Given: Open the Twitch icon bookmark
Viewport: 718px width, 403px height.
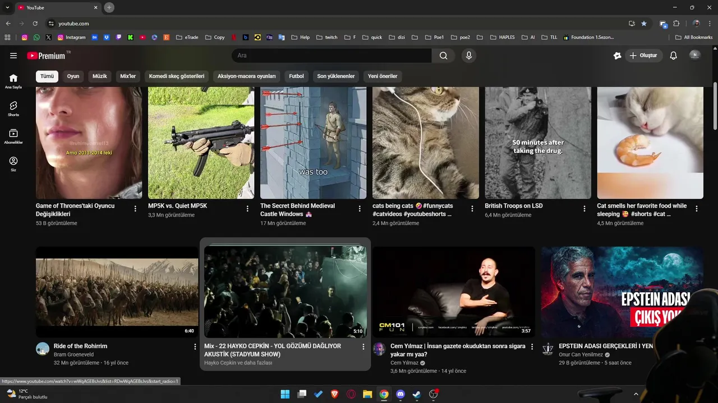Looking at the screenshot, I should (x=118, y=38).
